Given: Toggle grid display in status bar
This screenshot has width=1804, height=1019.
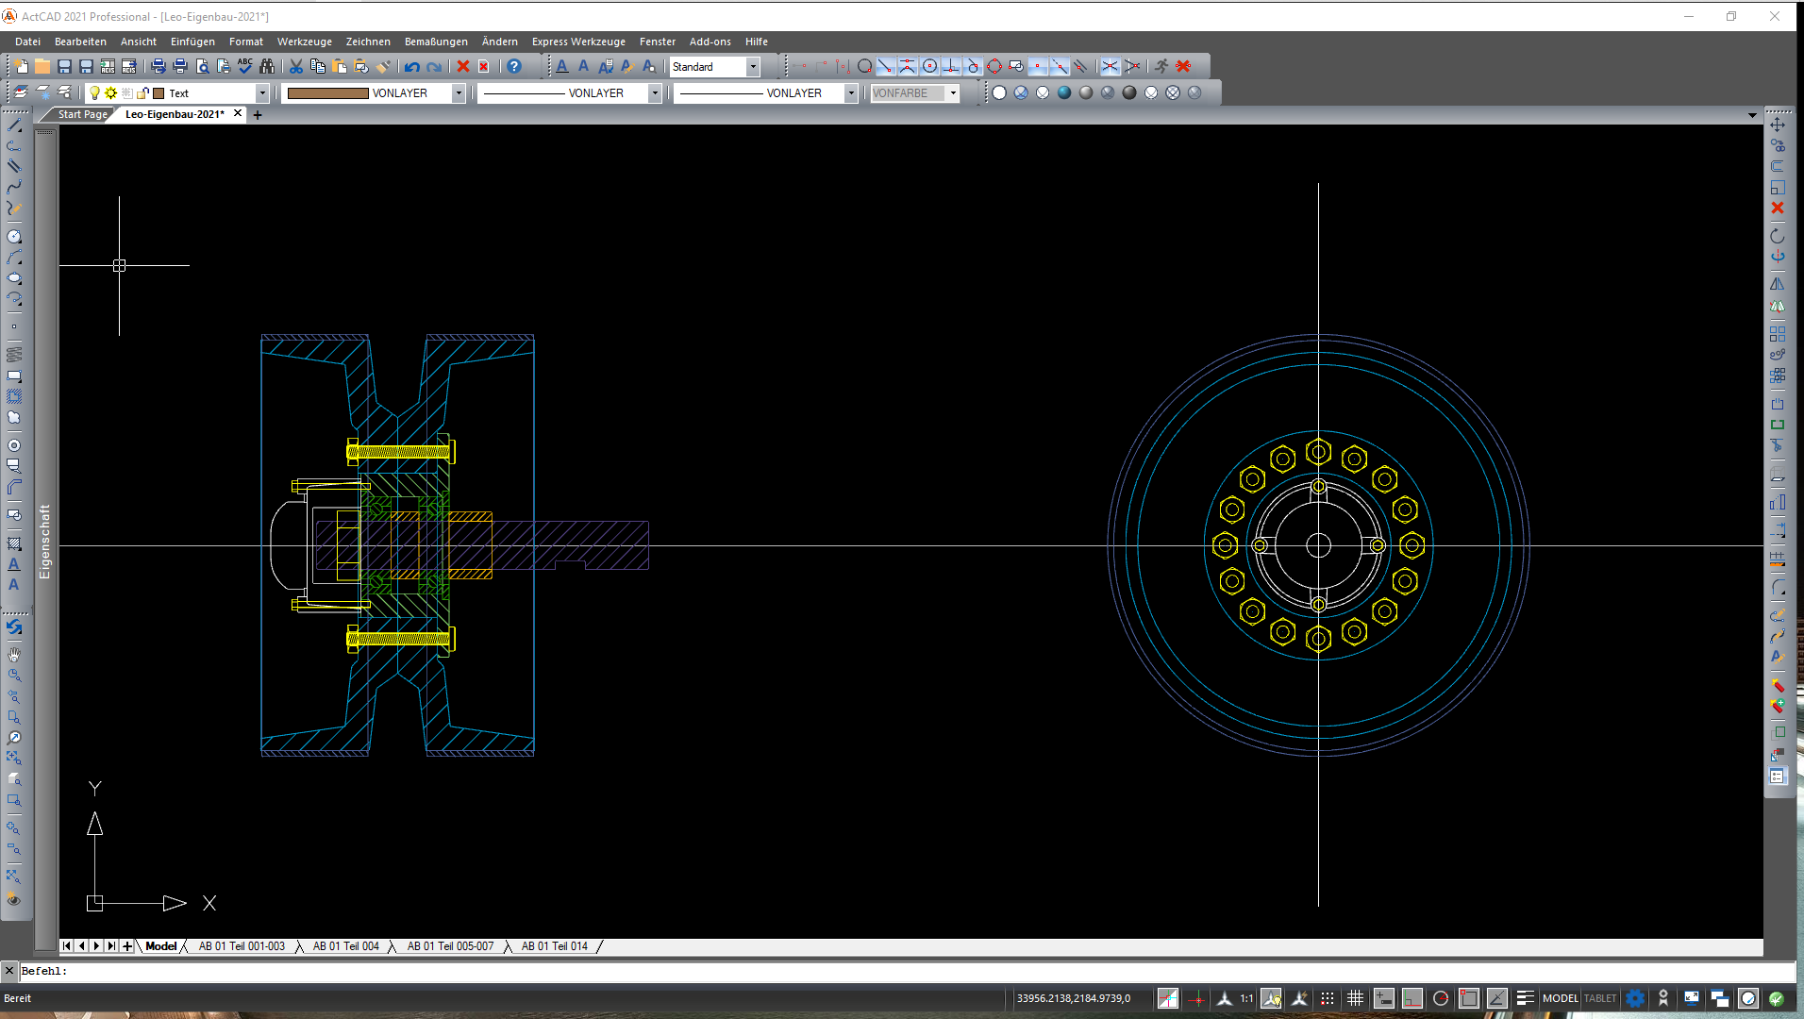Looking at the screenshot, I should [x=1356, y=998].
